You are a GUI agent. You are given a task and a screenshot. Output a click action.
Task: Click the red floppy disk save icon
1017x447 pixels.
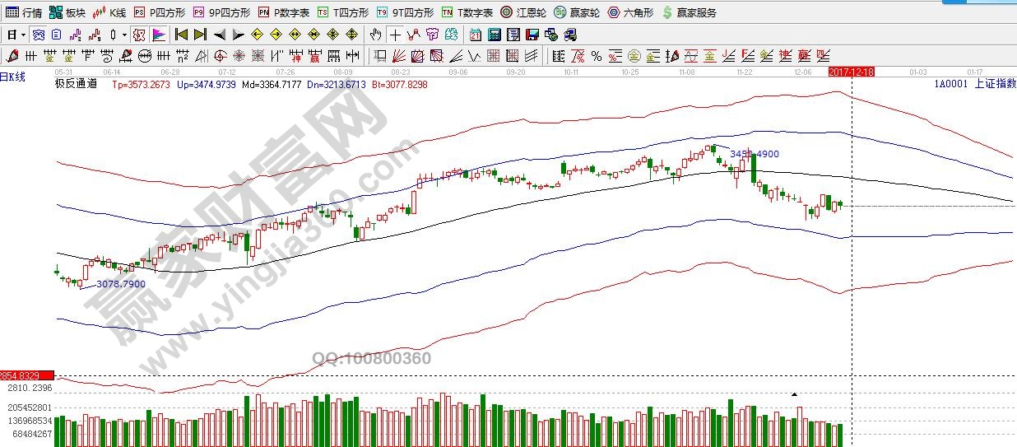click(532, 35)
